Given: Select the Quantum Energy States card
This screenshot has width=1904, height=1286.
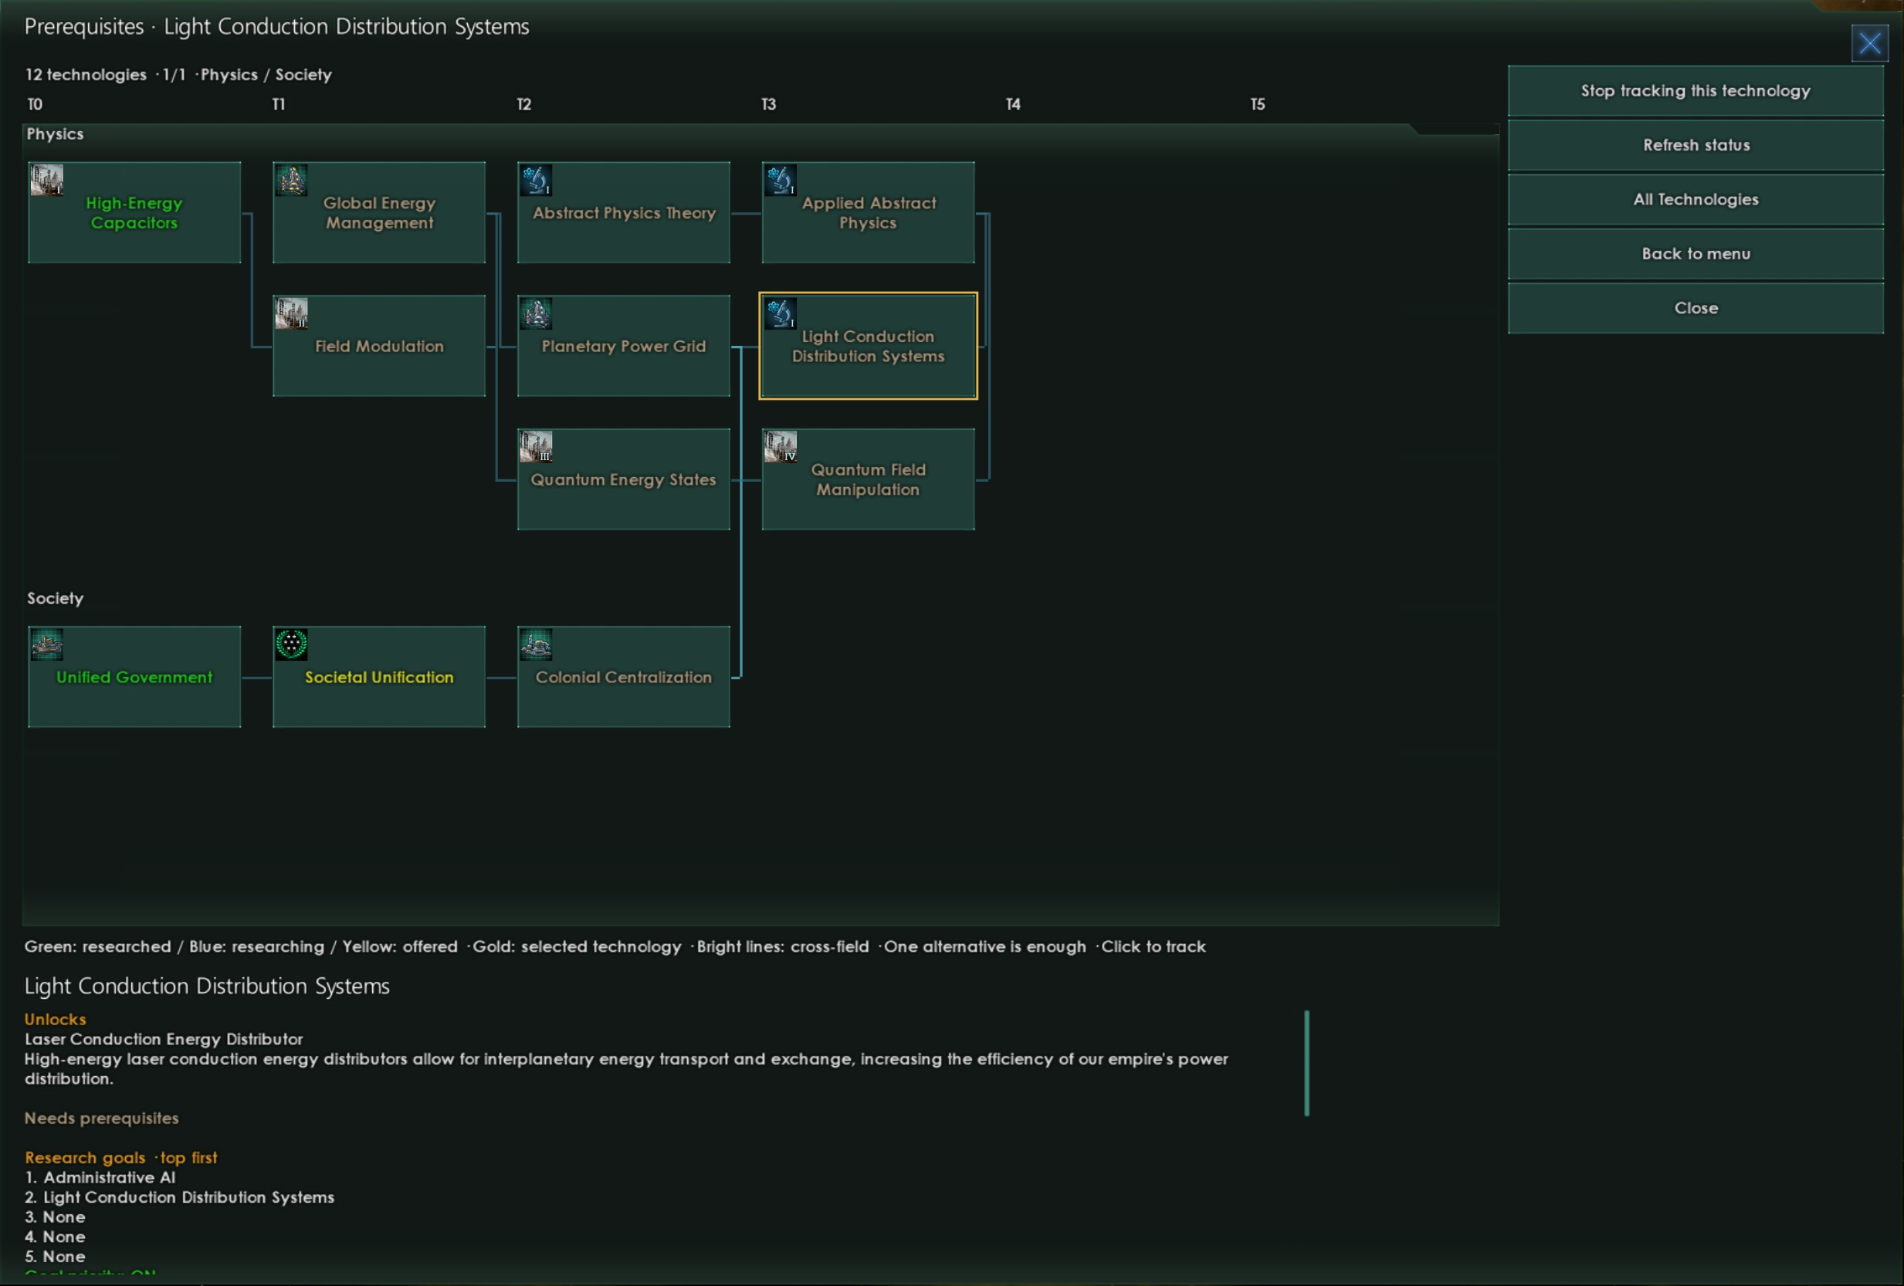Looking at the screenshot, I should tap(623, 479).
